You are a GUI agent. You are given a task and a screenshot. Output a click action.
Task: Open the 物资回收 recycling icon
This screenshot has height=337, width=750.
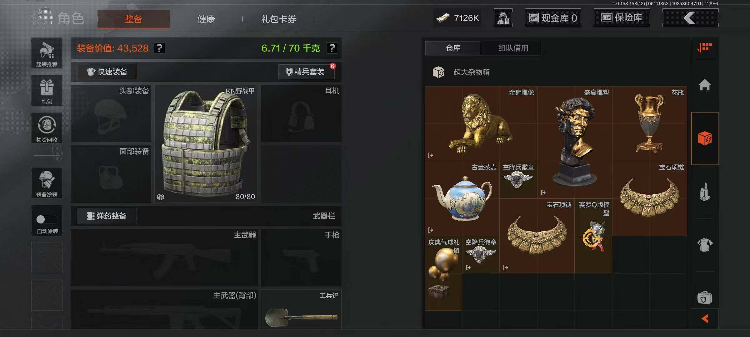[47, 128]
